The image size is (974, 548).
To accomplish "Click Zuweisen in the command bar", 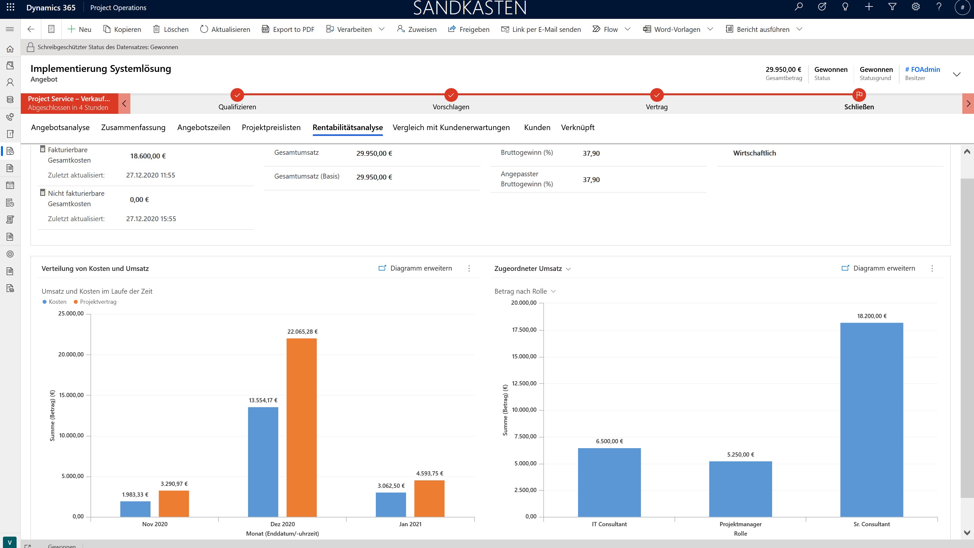I will pyautogui.click(x=417, y=29).
